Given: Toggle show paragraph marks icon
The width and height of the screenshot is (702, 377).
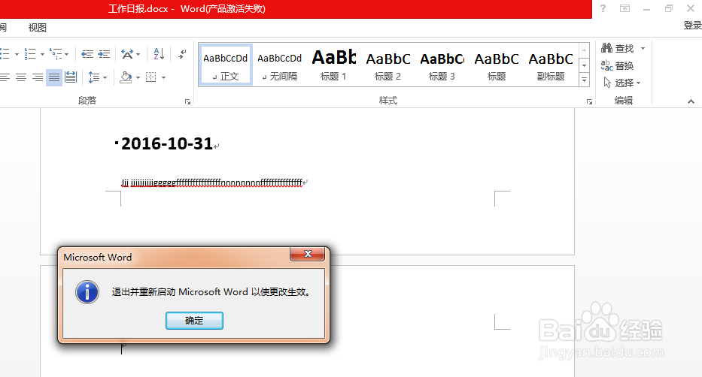Looking at the screenshot, I should [x=182, y=54].
